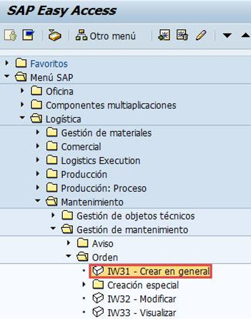
Task: Click the Otro menú button
Action: pyautogui.click(x=106, y=36)
